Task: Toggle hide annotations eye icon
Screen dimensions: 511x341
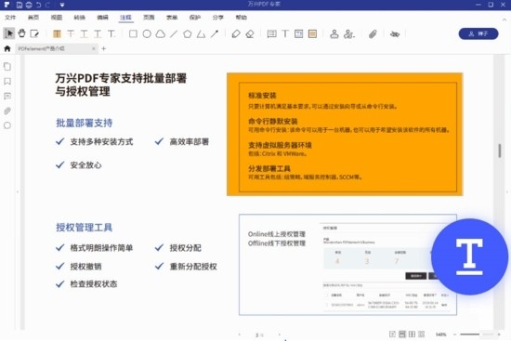Action: 395,33
